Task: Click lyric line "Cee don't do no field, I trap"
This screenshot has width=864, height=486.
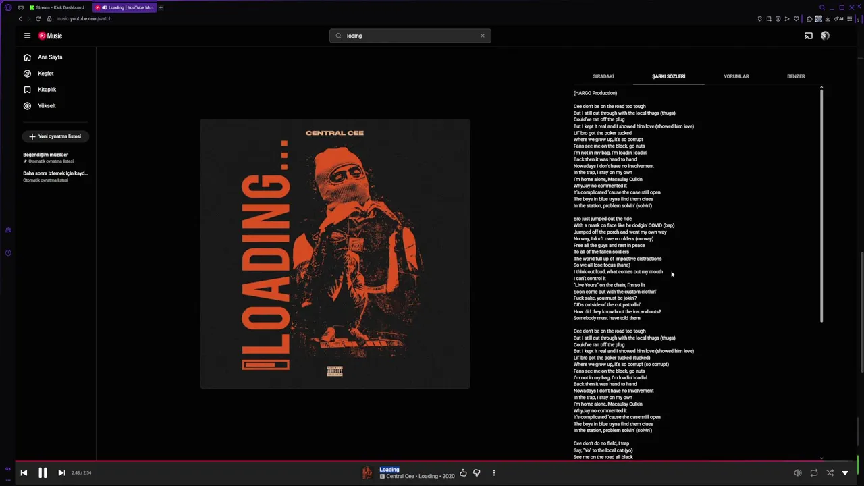Action: tap(601, 443)
